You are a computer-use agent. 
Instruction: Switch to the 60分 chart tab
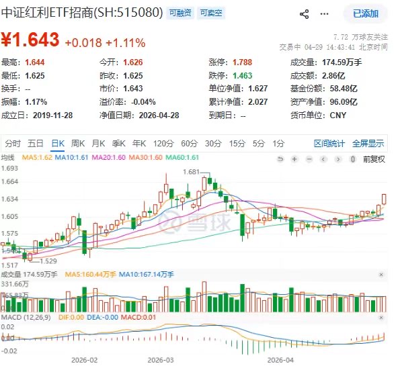(189, 144)
